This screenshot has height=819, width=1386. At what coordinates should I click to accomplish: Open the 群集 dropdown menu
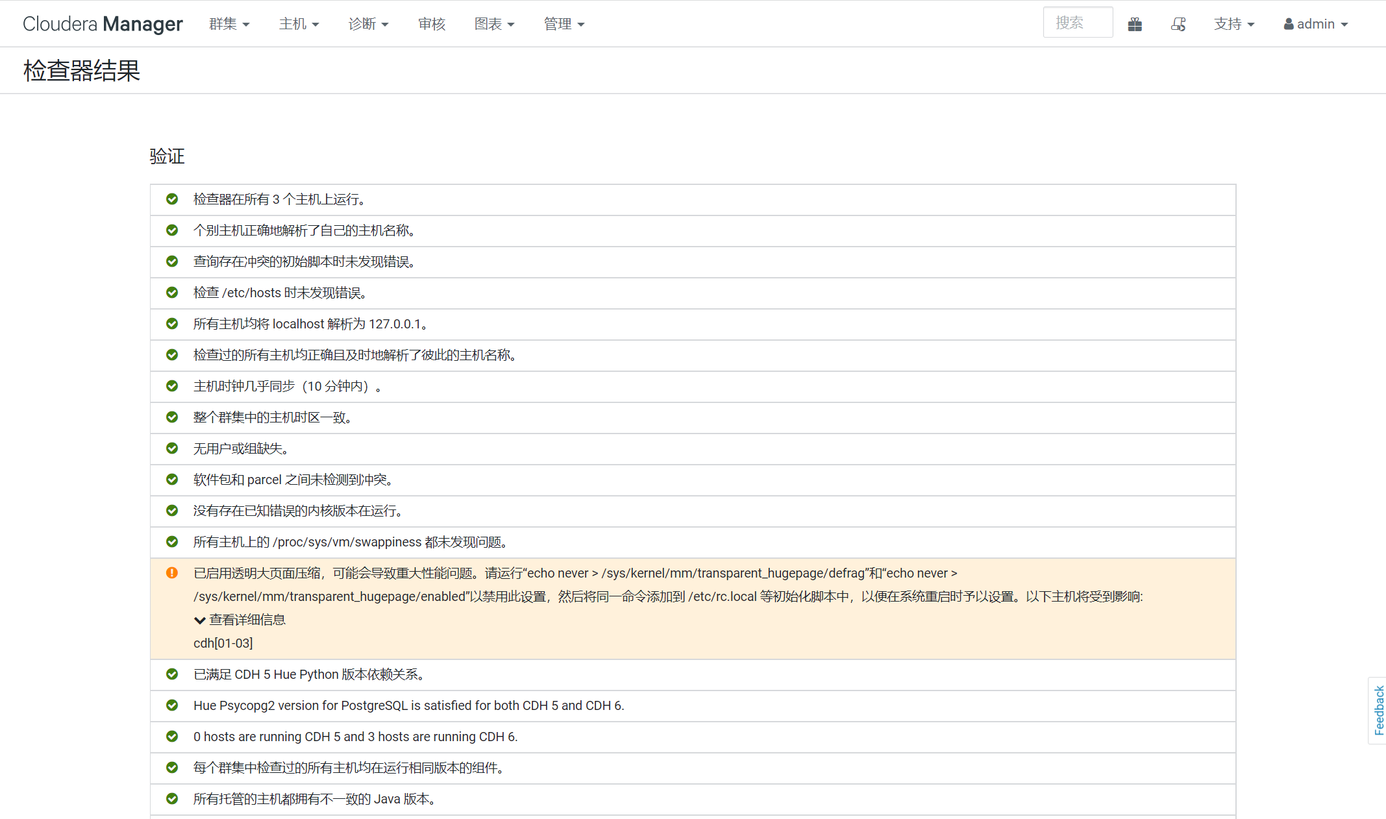[x=229, y=24]
